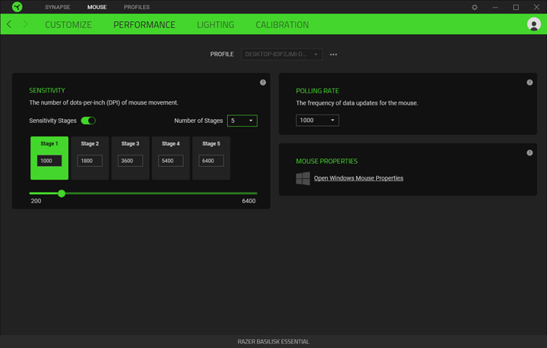Select the Stage 1 sensitivity tile
Image resolution: width=547 pixels, height=348 pixels.
(49, 158)
